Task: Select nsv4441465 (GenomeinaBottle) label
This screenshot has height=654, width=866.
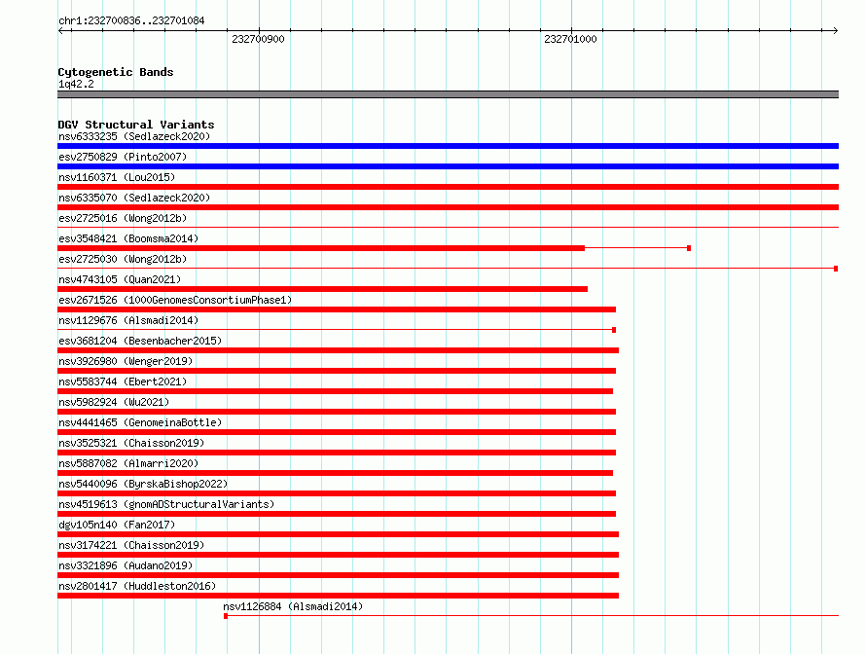Action: 140,422
